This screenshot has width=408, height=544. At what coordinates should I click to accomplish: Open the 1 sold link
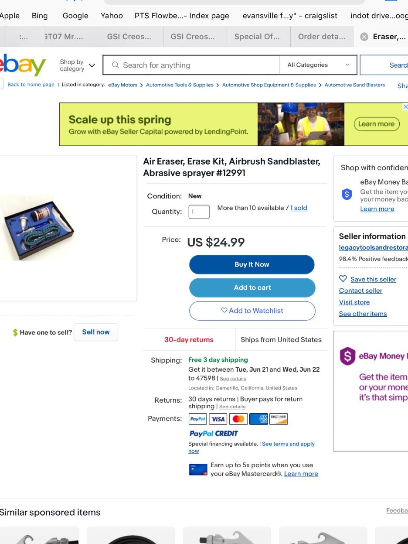coord(299,208)
